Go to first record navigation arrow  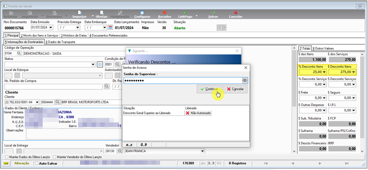pos(266,163)
